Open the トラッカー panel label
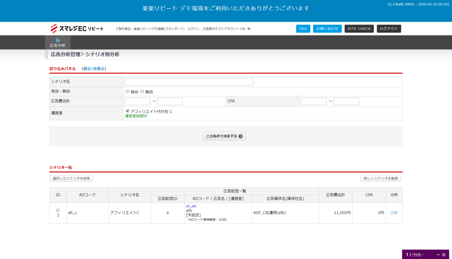452x259 pixels. click(x=415, y=255)
